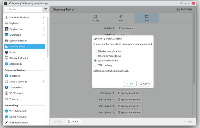Viewport: 200px width, 128px height.
Task: Expand the Wi-Fi & Internet chevron
Action: [43, 111]
